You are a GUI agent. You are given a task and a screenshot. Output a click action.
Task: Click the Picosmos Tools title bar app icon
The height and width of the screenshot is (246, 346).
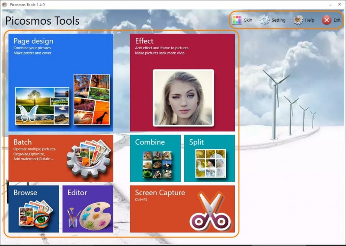(4, 5)
